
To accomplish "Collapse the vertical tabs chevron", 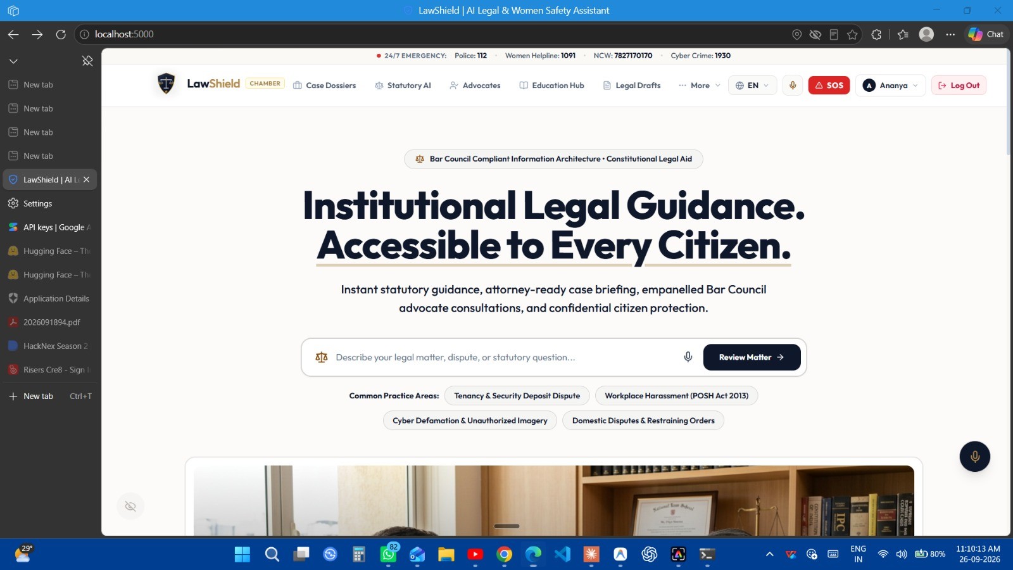I will [x=13, y=61].
